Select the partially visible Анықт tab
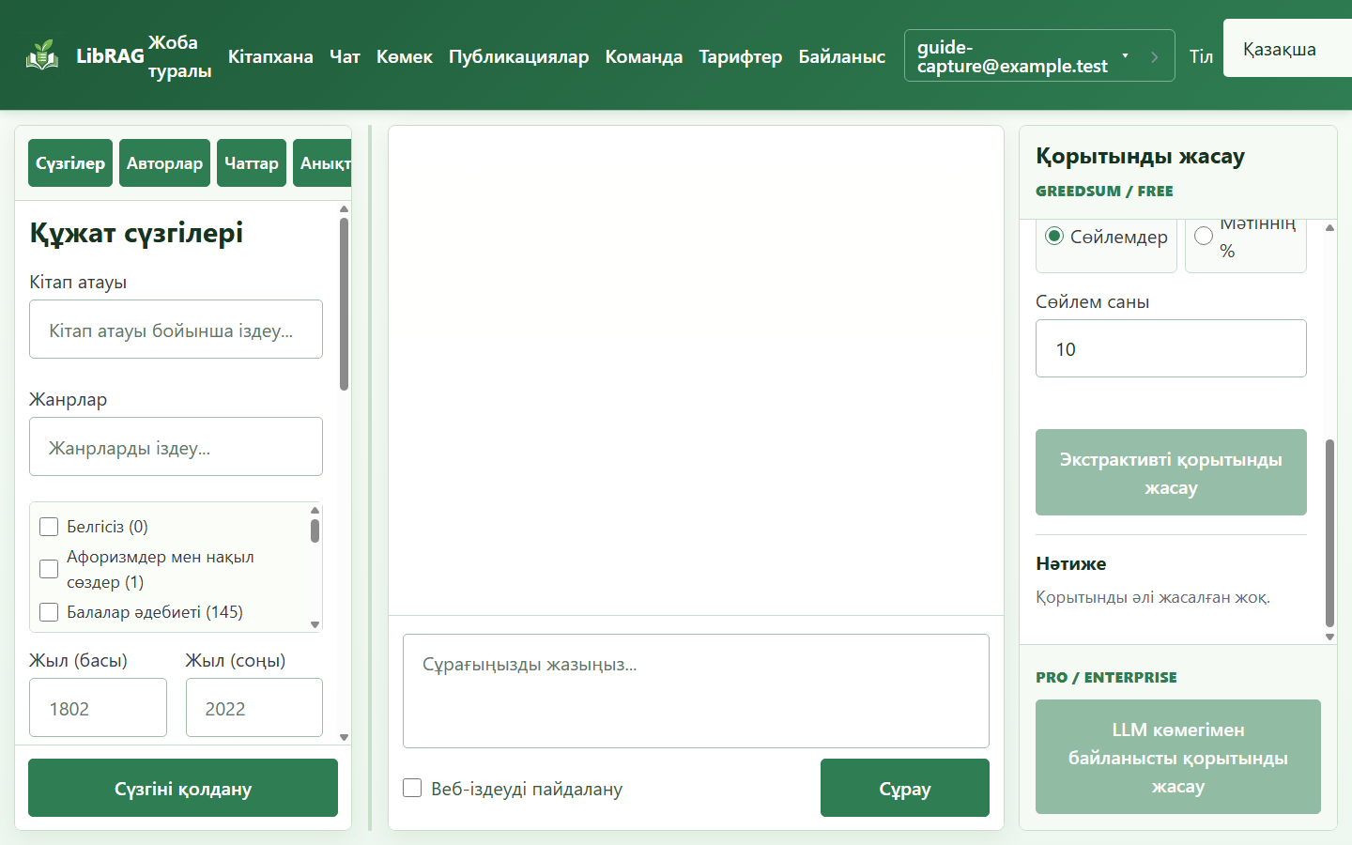Viewport: 1352px width, 845px height. (323, 163)
